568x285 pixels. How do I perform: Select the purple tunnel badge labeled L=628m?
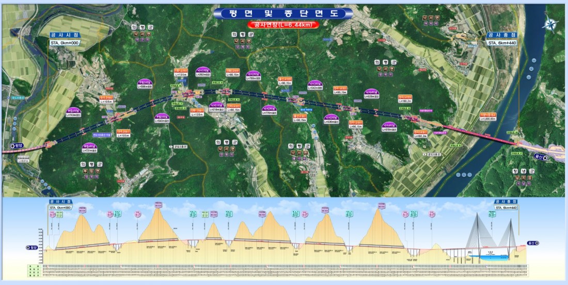pos(371,94)
